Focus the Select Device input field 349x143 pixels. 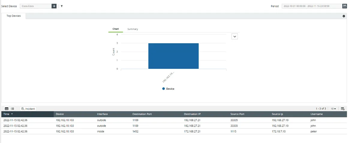click(36, 6)
